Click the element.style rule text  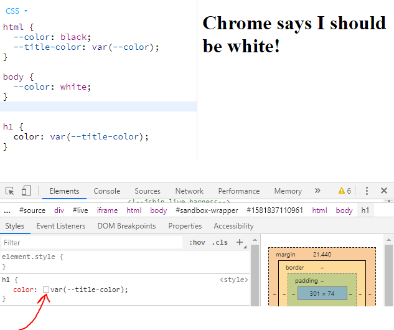point(32,257)
